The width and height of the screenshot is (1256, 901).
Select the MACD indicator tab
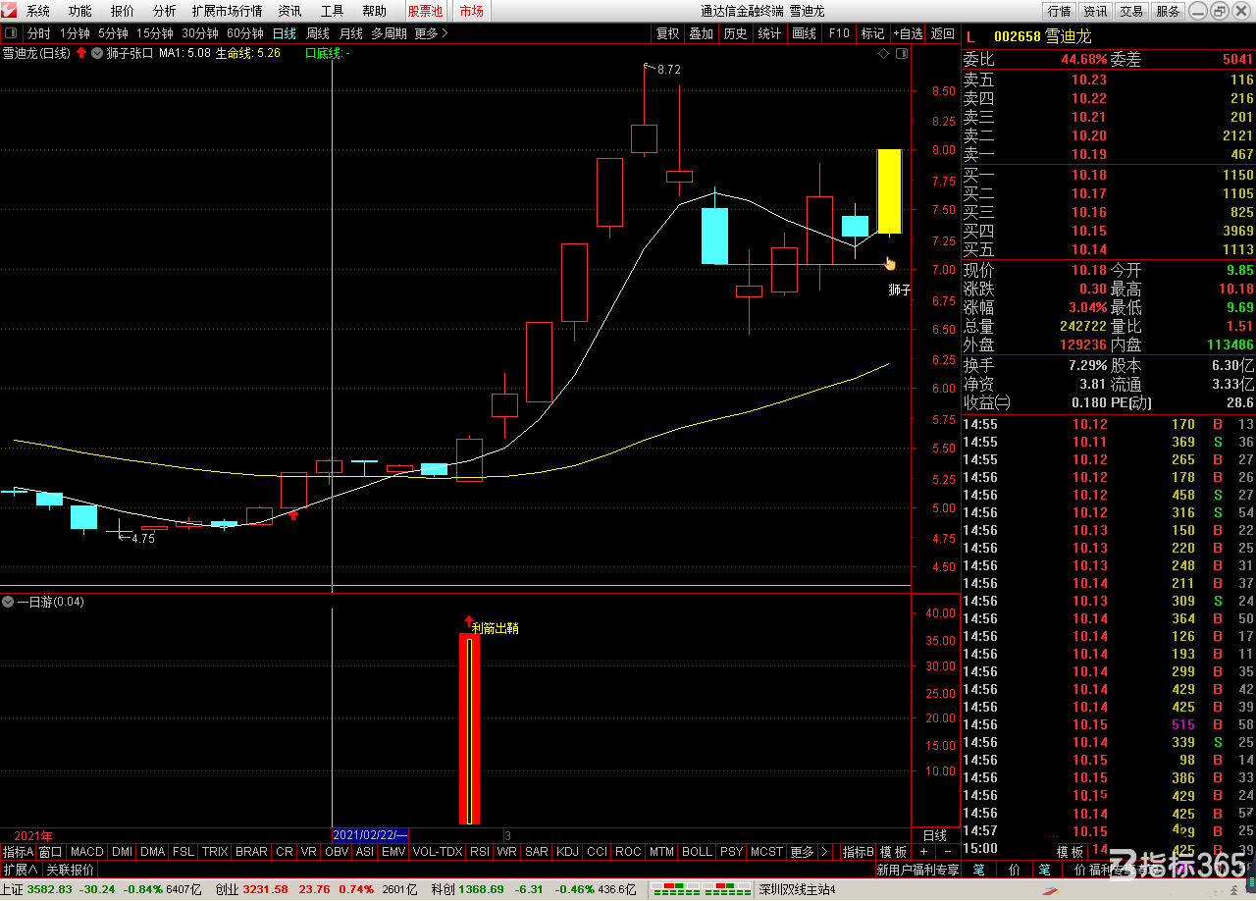[x=86, y=852]
